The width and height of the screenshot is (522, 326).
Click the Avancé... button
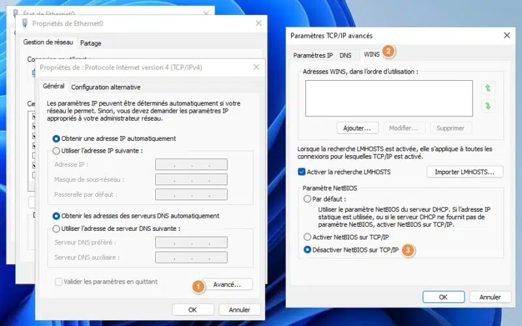(x=227, y=284)
